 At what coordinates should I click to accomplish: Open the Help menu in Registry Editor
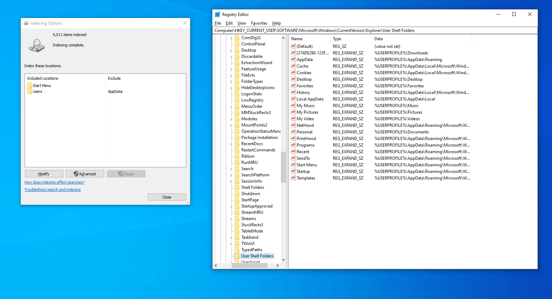click(276, 23)
